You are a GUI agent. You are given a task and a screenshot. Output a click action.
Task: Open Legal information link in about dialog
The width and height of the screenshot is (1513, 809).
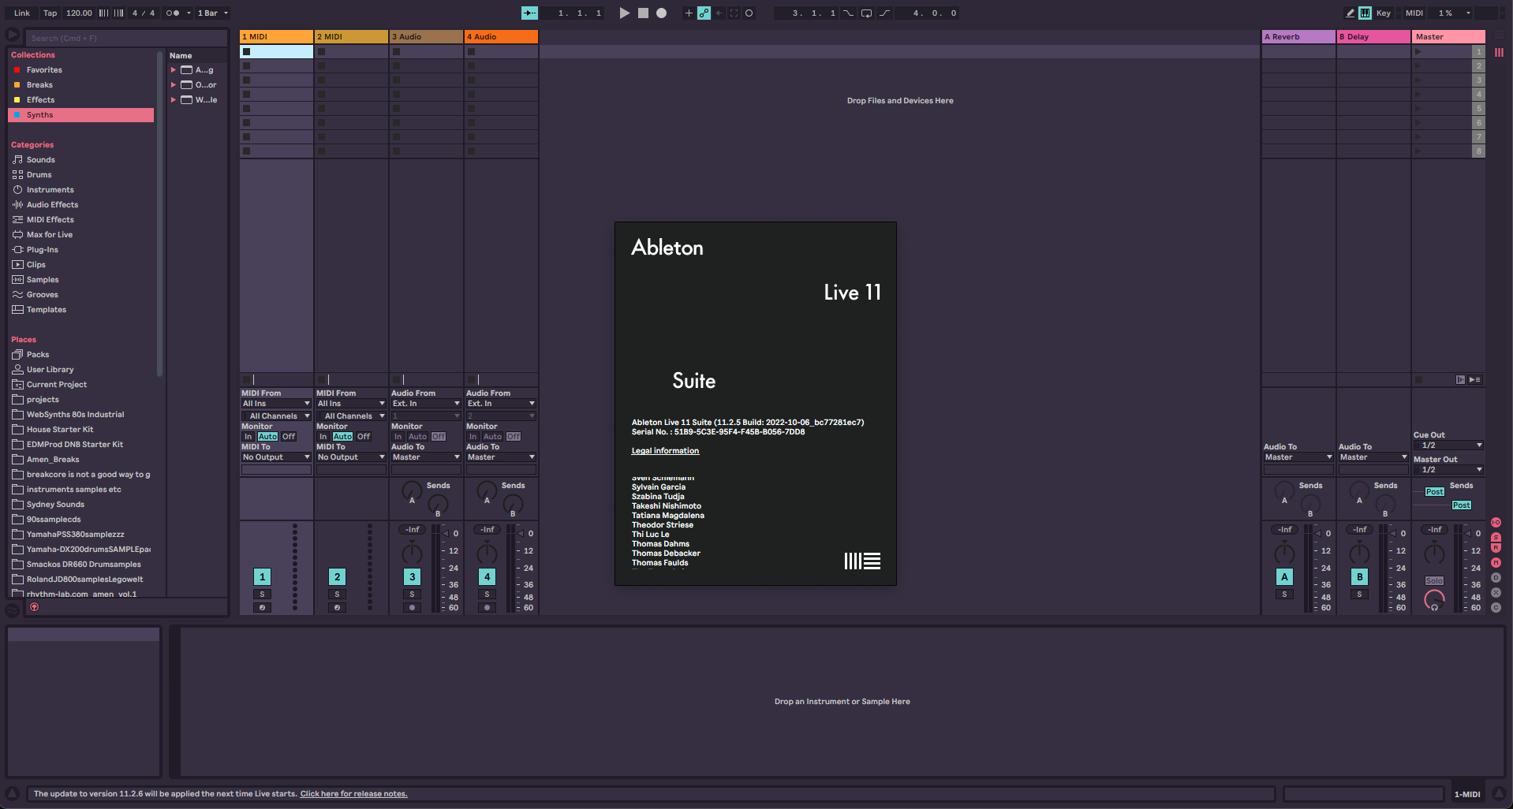click(665, 451)
